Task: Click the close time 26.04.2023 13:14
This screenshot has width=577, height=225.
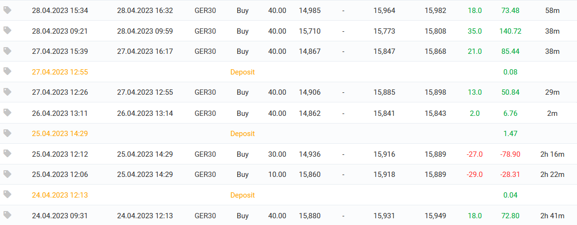Action: [145, 113]
